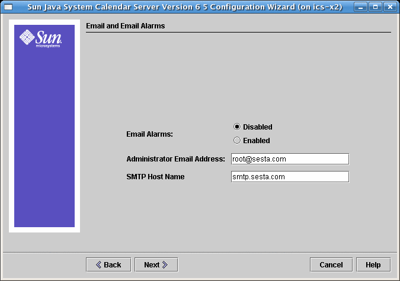Viewport: 400px width, 281px height.
Task: Open the window menu icon in title bar
Action: pos(8,7)
